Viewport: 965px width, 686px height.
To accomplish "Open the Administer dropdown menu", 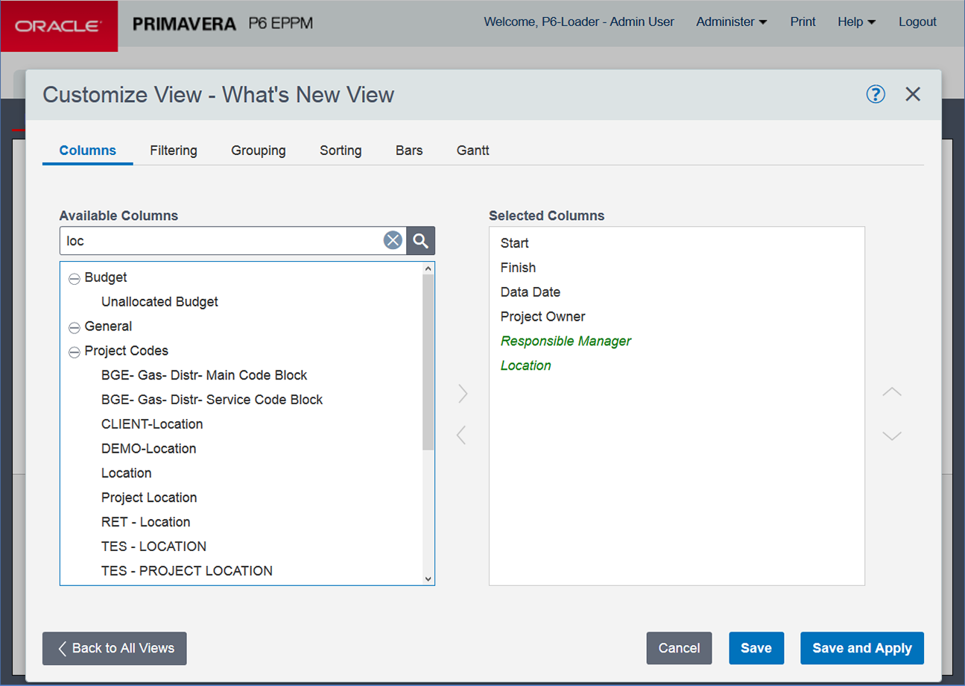I will 731,22.
